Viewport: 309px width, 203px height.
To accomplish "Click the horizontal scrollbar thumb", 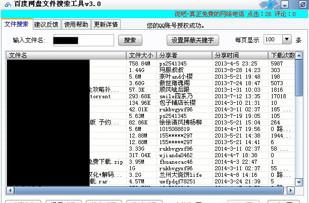I will 149,190.
